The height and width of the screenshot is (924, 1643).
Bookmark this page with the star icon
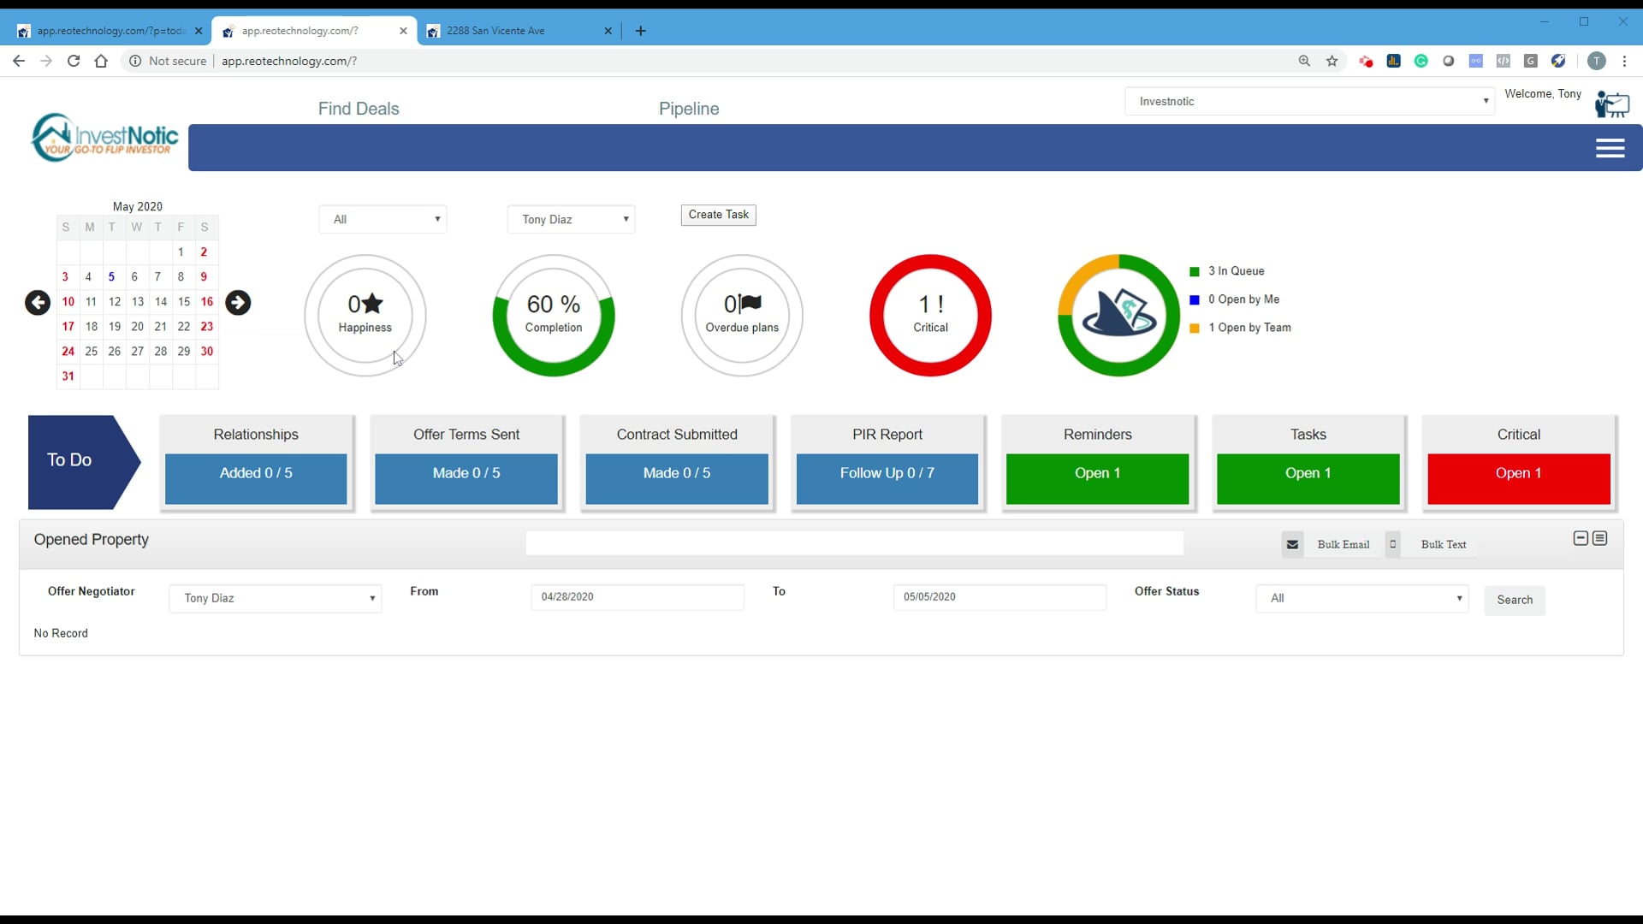(1332, 61)
